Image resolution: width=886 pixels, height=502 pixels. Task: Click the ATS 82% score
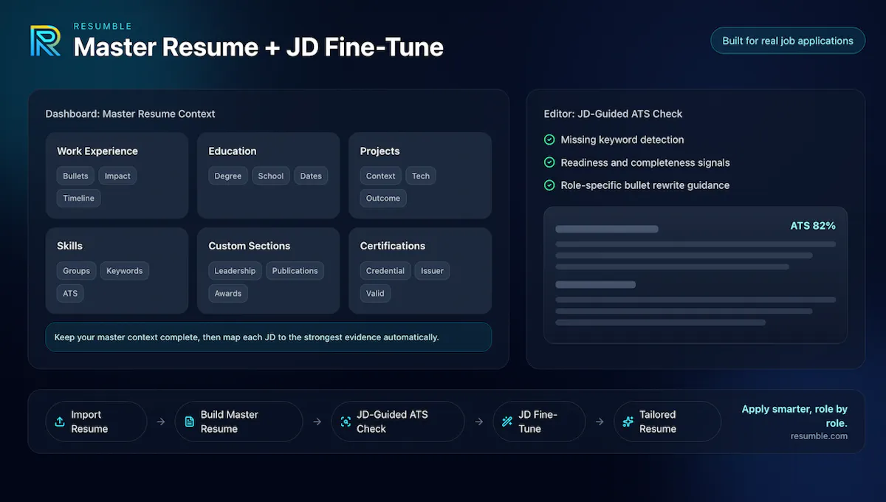(x=813, y=226)
